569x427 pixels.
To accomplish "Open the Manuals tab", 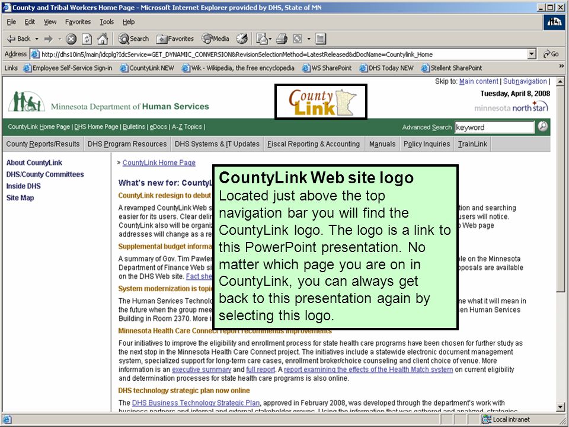I will (382, 144).
